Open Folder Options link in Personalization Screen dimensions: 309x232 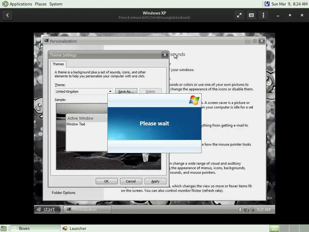coord(64,193)
